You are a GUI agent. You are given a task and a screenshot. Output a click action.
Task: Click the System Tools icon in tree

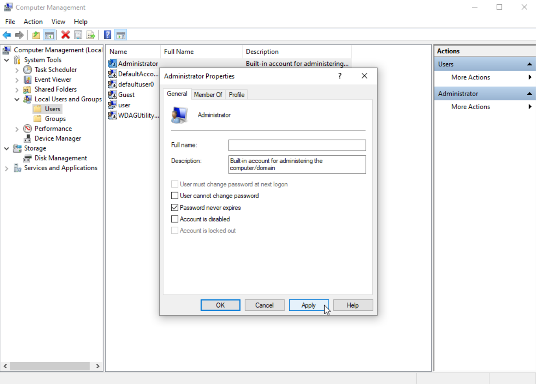click(x=17, y=60)
